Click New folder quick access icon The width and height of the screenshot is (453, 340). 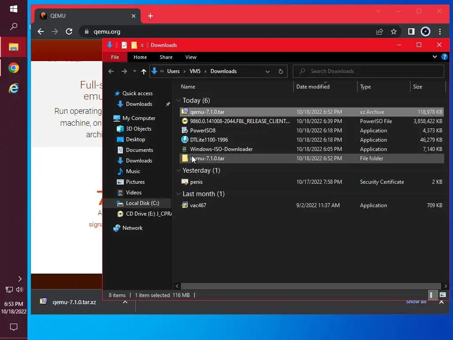tap(134, 45)
